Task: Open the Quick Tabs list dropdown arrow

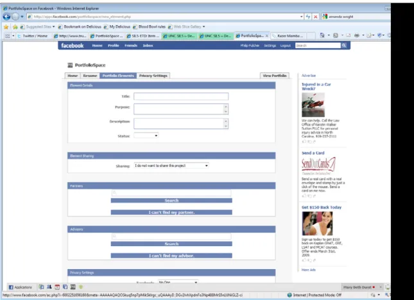Action: coord(13,36)
